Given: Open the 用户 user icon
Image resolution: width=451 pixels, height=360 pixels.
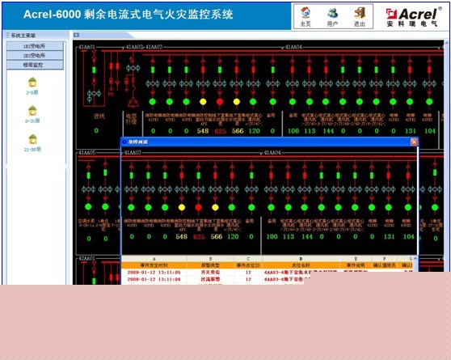Looking at the screenshot, I should 332,13.
